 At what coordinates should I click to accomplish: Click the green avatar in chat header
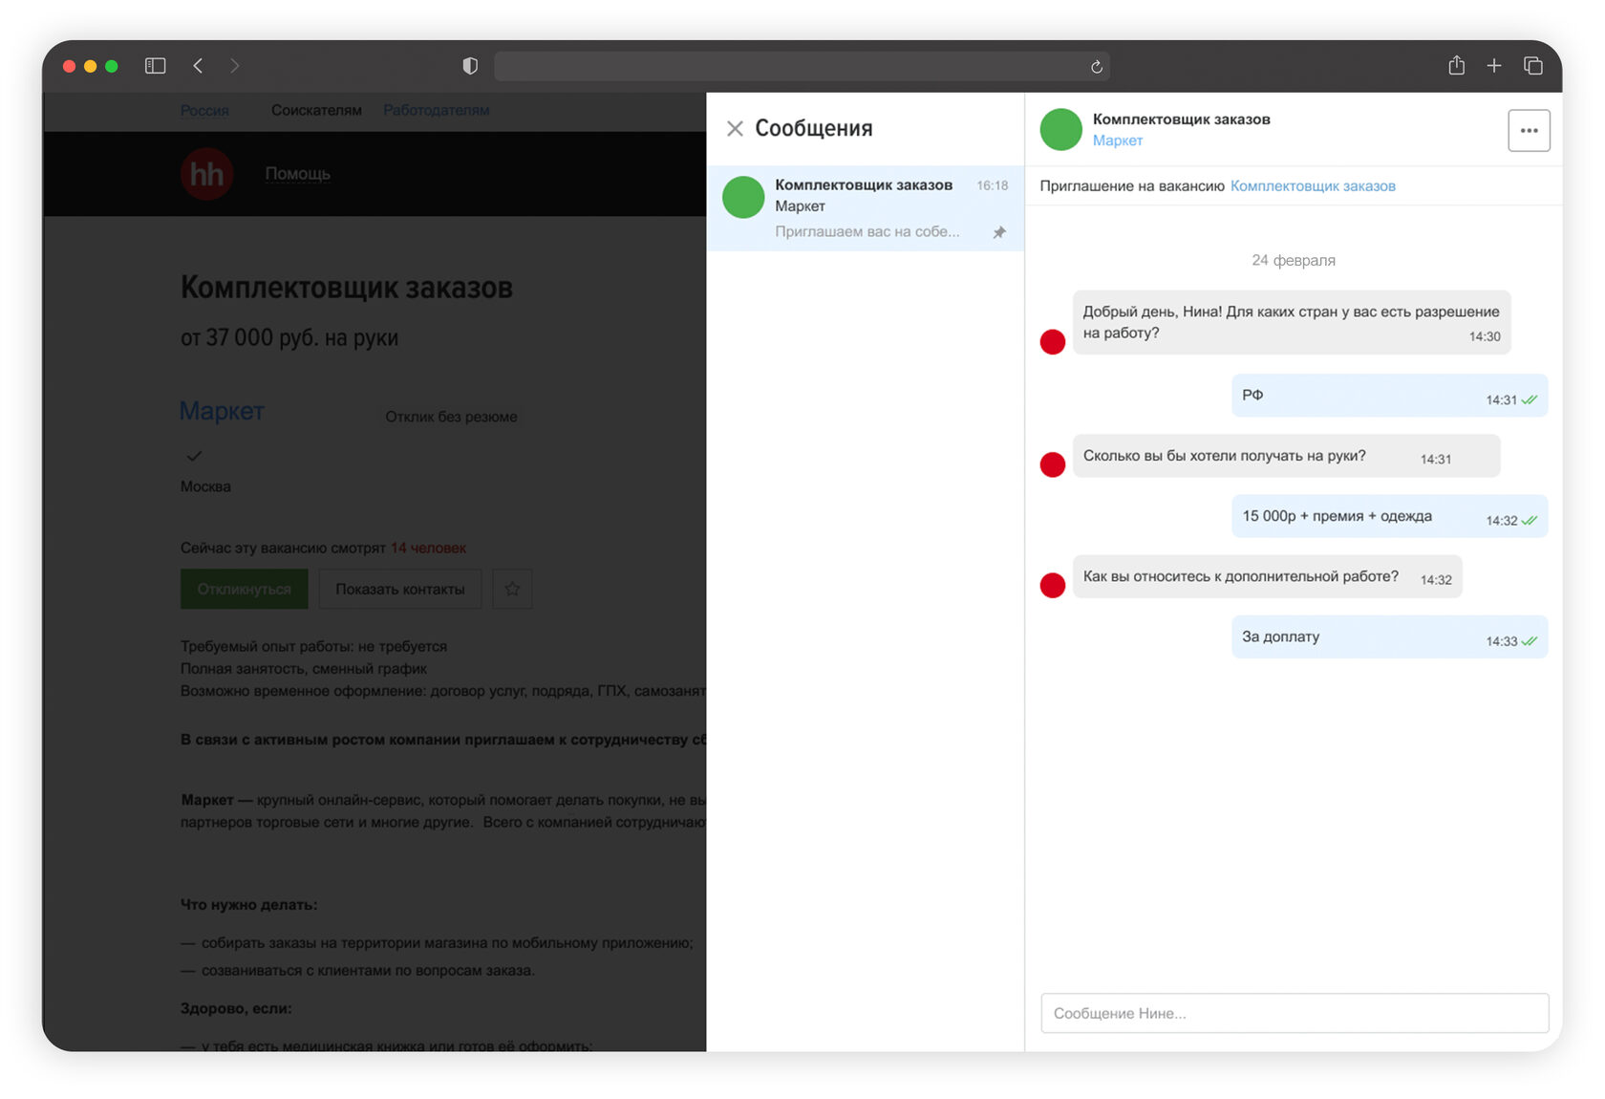pyautogui.click(x=1060, y=129)
